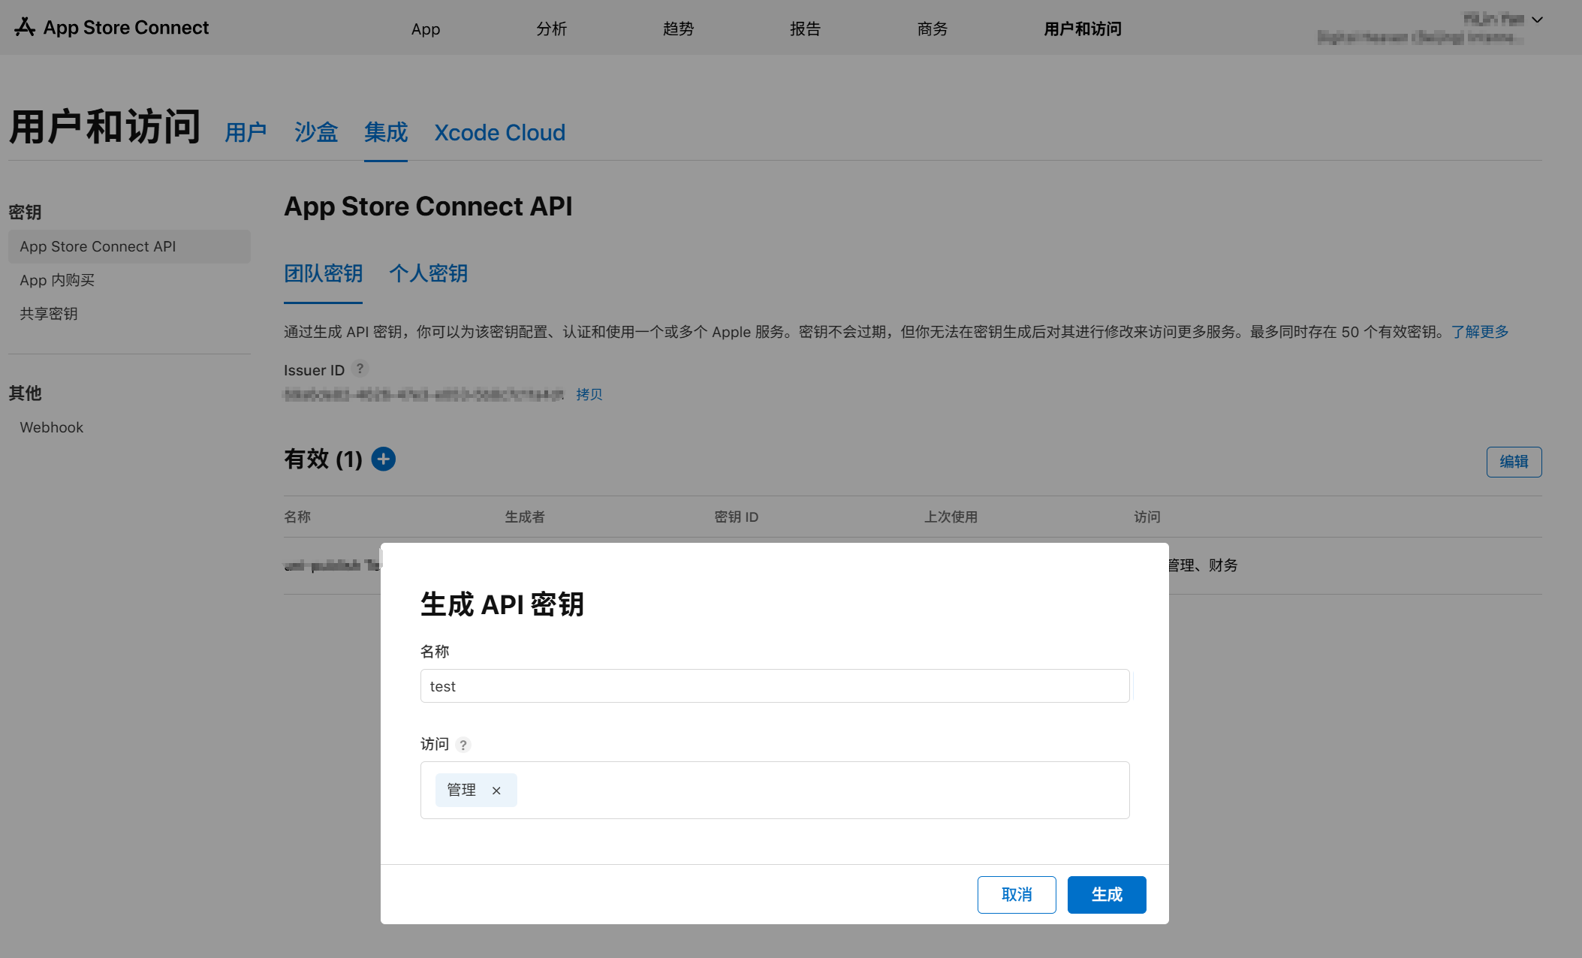The width and height of the screenshot is (1582, 958).
Task: Select the 团队密钥 tab
Action: coord(323,273)
